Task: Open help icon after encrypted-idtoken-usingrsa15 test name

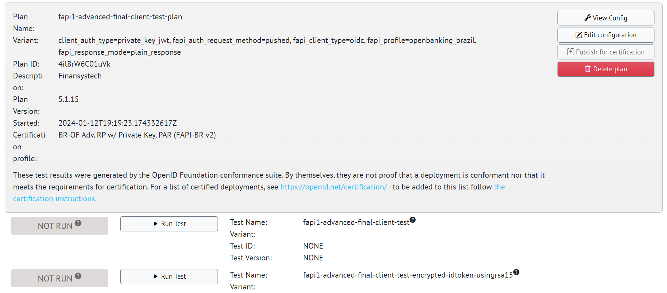Action: [516, 272]
